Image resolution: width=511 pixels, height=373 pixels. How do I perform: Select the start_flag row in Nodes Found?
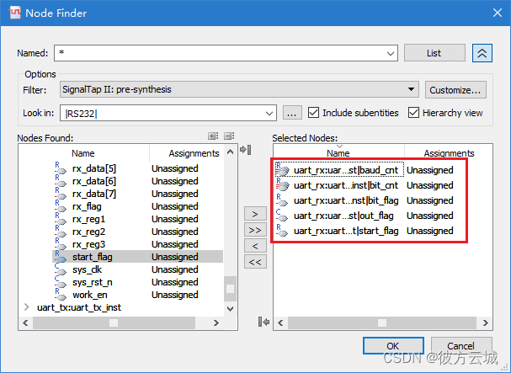pos(137,257)
